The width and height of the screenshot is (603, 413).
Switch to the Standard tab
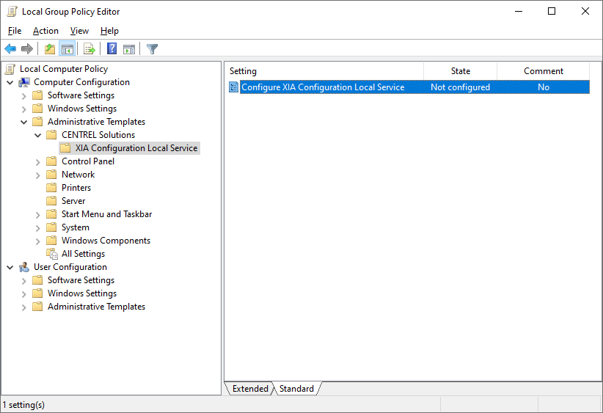click(x=296, y=389)
